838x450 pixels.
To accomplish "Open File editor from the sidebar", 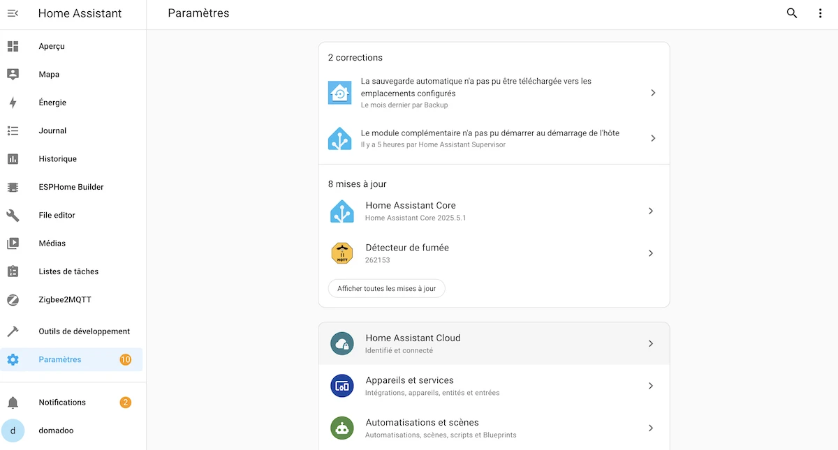I will [71, 215].
